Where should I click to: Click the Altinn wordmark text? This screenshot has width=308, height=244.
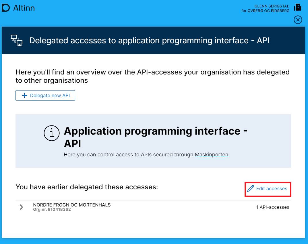click(24, 8)
